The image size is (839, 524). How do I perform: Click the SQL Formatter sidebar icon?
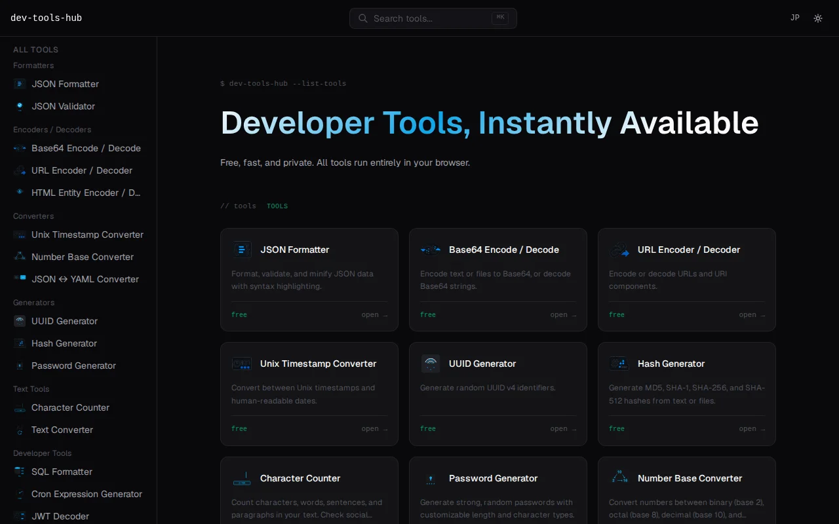click(x=20, y=472)
